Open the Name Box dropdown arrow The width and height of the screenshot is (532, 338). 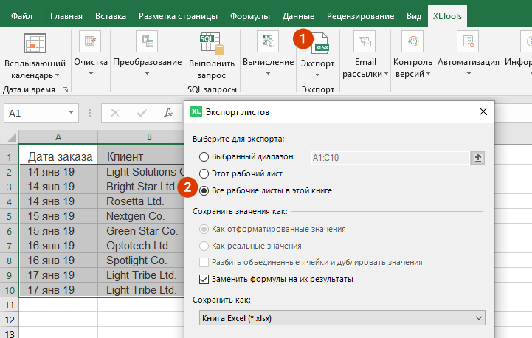(72, 113)
